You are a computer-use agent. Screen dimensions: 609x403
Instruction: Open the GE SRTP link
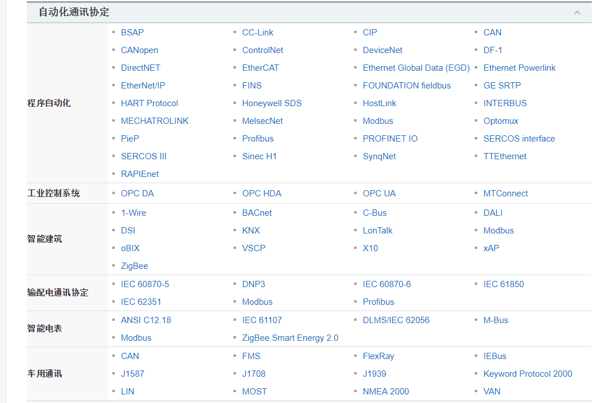502,86
